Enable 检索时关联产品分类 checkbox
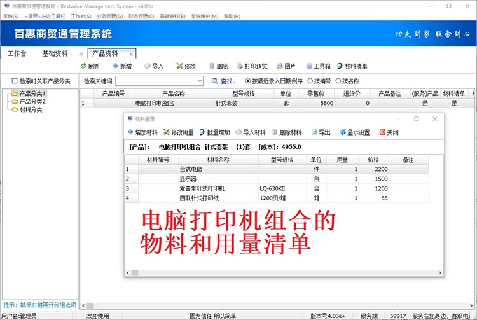Image resolution: width=477 pixels, height=320 pixels. tap(14, 81)
